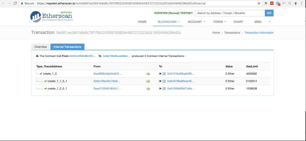The image size is (306, 141).
Task: Open the To address 0x6c0738a96eae48 link
Action: [181, 81]
